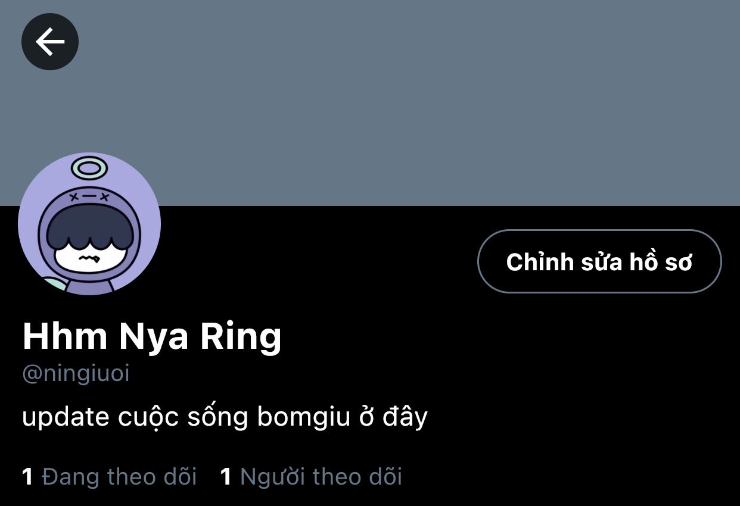
Task: Select the display name Hhm Nya Ring
Action: coord(152,336)
